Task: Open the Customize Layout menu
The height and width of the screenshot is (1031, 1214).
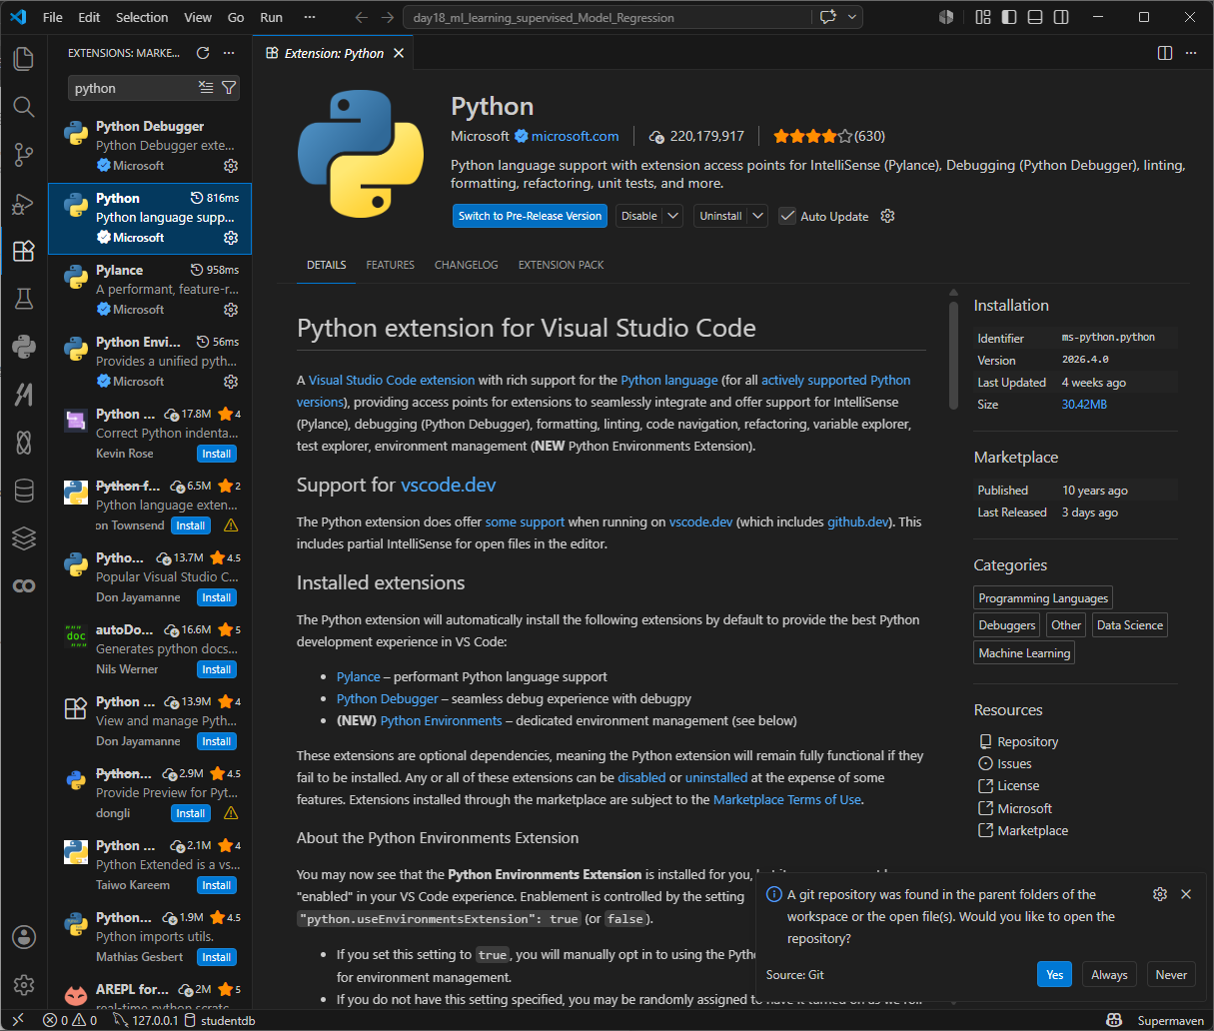Action: (983, 17)
